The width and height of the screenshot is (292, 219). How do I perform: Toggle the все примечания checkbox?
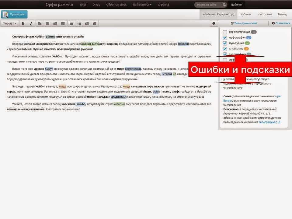coord(225,32)
